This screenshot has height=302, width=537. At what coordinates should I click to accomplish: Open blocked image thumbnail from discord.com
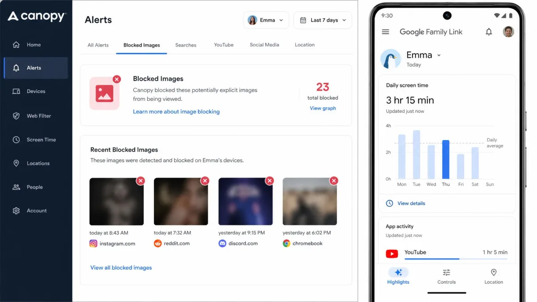coord(245,201)
